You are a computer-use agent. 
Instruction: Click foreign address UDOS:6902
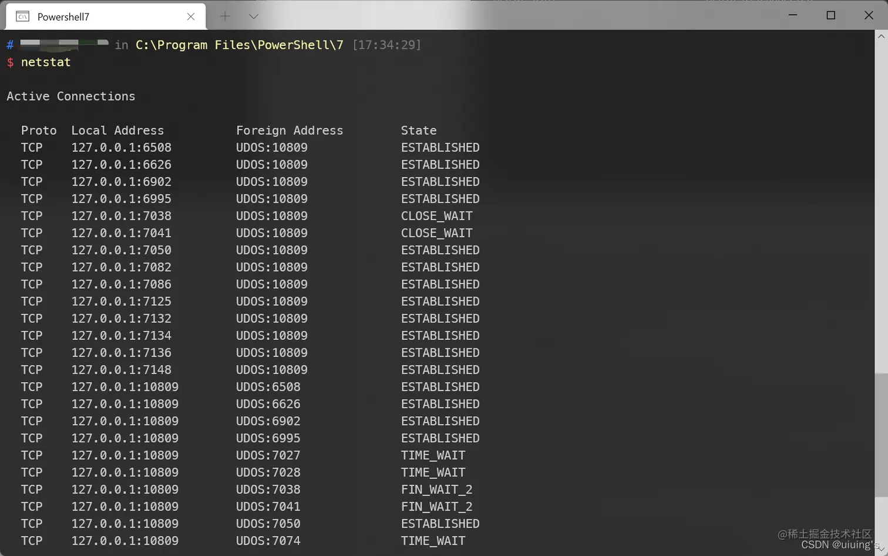268,421
